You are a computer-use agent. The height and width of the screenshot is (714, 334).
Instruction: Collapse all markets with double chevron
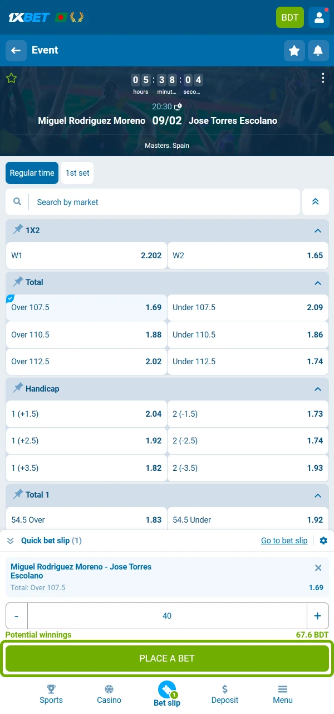316,202
